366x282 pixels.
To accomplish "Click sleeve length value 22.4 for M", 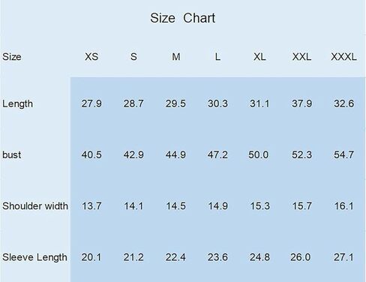I will pos(175,257).
